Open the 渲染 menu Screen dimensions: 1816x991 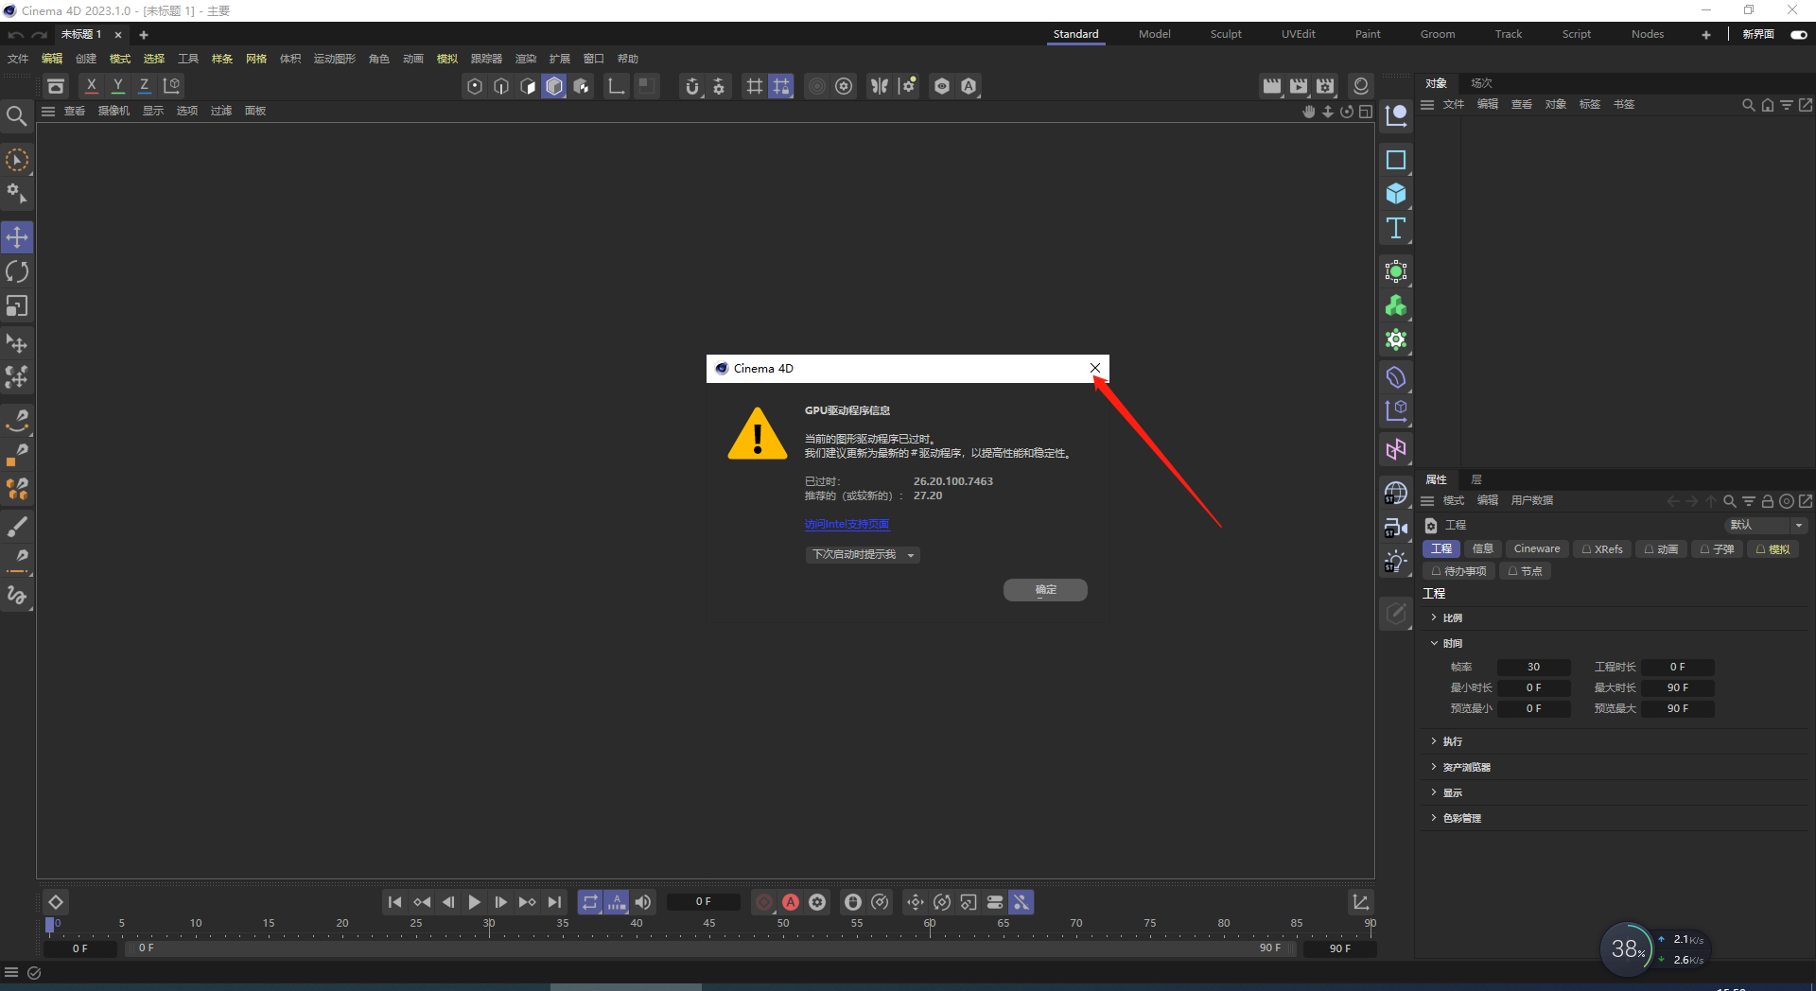click(x=525, y=59)
